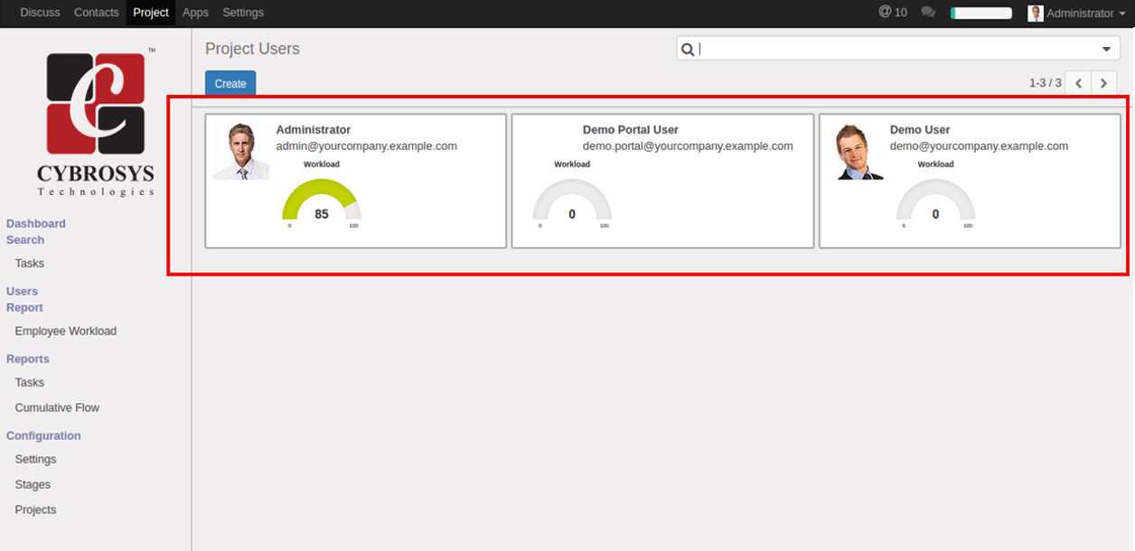Click admin@yourcompany.example.com email
1135x551 pixels.
(367, 145)
